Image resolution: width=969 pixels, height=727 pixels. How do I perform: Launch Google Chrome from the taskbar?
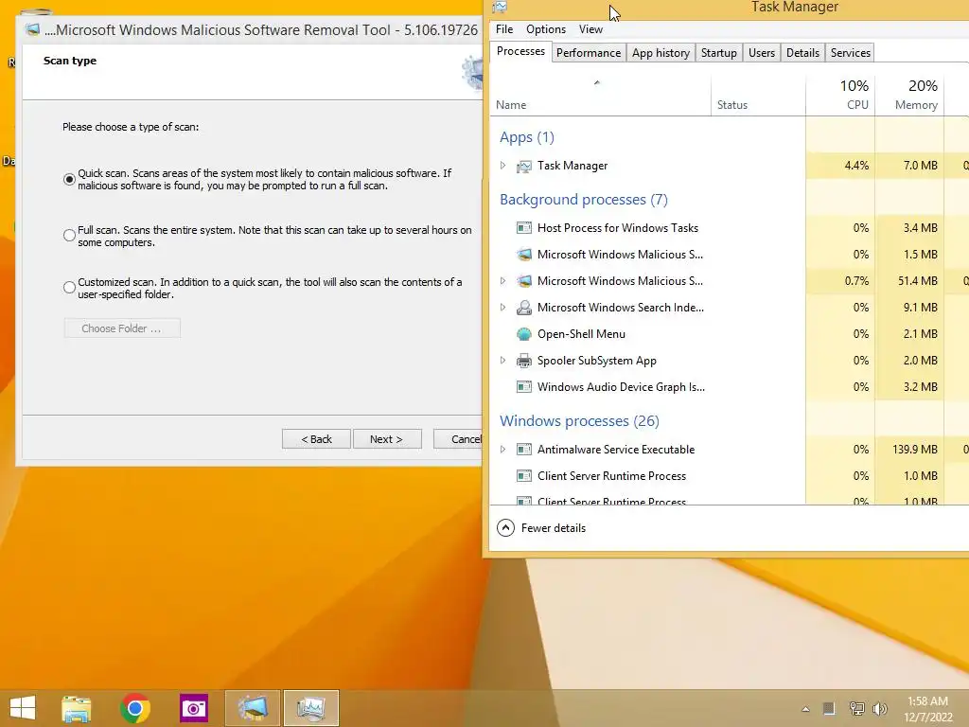(x=135, y=708)
